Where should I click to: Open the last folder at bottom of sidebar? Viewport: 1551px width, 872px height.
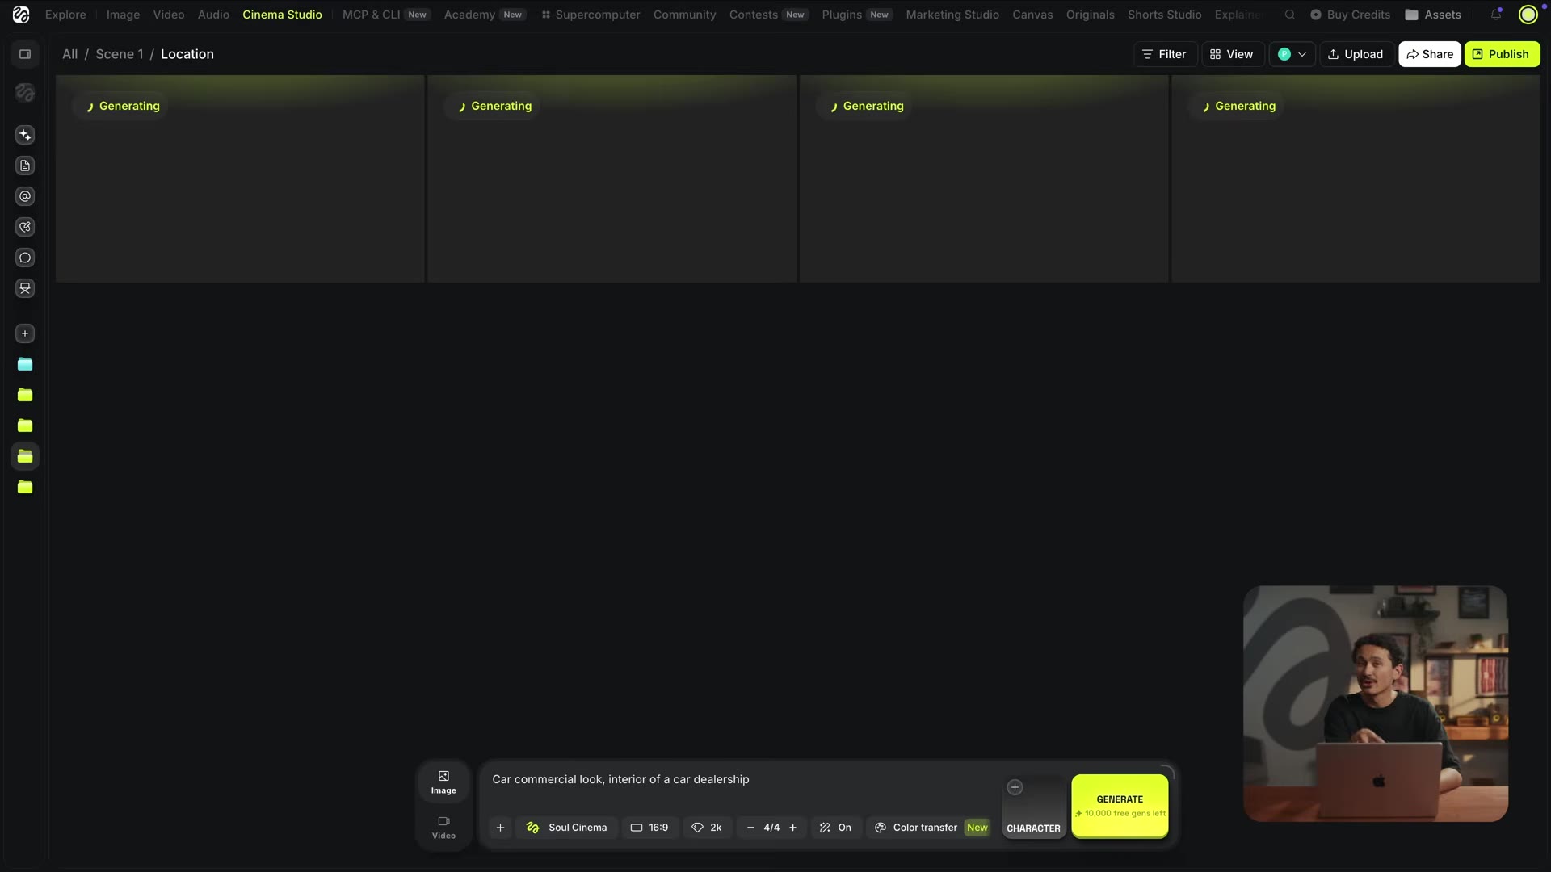pyautogui.click(x=25, y=487)
